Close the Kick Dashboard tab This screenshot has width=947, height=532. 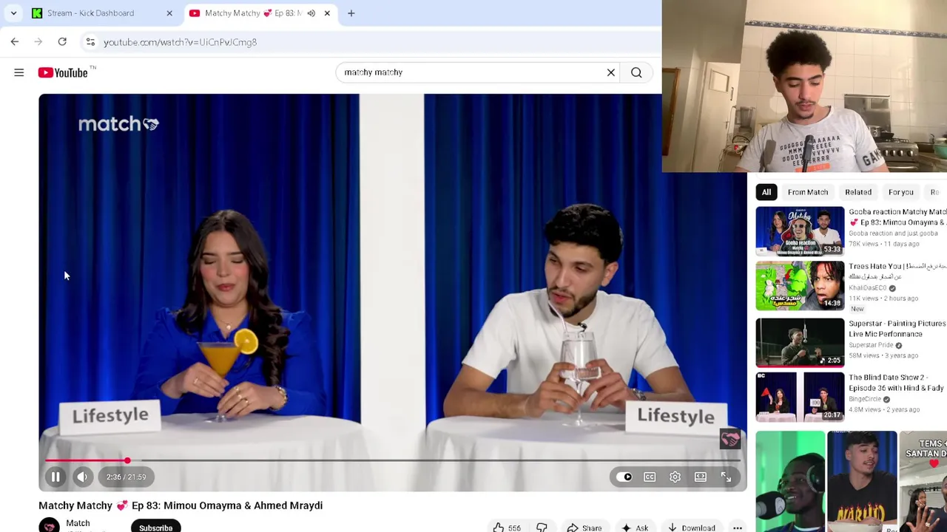pyautogui.click(x=169, y=13)
